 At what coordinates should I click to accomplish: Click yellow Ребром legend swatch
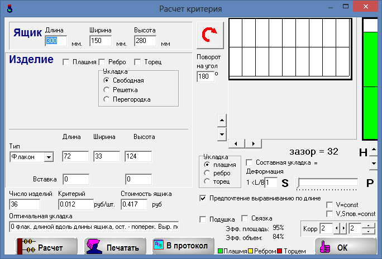(x=250, y=251)
